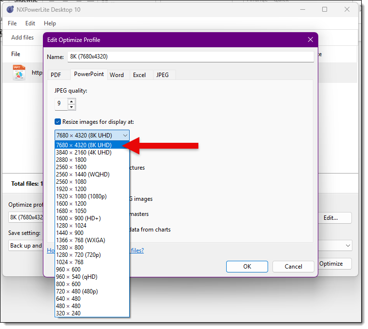The height and width of the screenshot is (329, 368).
Task: Choose 1920 × 1200 resolution
Action: pos(92,189)
